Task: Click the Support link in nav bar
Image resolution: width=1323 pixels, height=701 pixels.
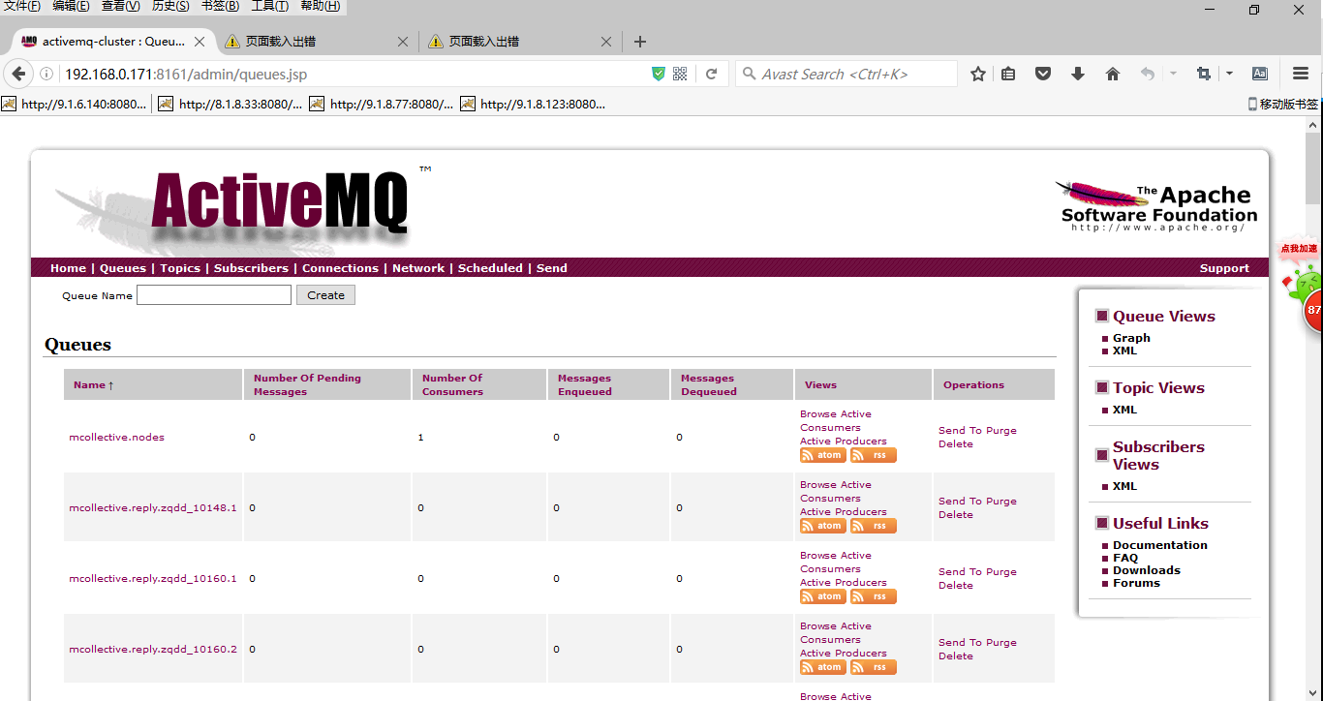Action: pos(1224,268)
